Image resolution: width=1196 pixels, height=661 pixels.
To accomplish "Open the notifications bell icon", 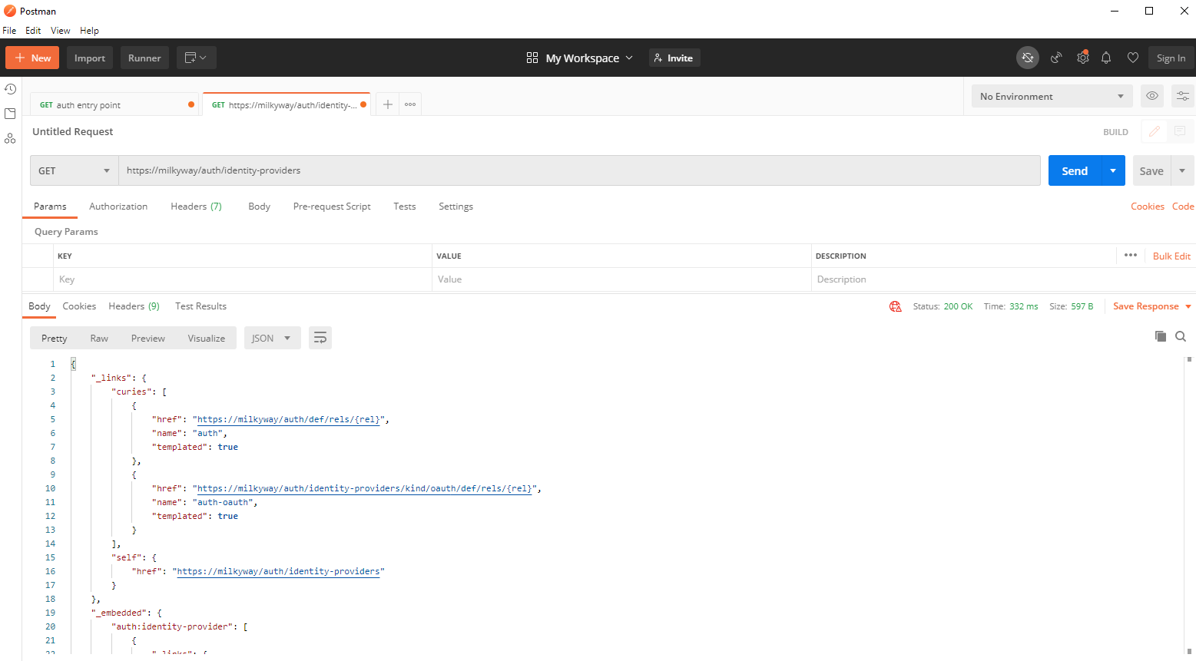I will [x=1106, y=58].
